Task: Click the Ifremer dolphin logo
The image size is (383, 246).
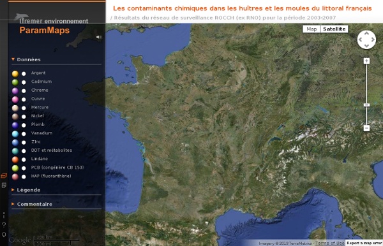Action: click(21, 17)
